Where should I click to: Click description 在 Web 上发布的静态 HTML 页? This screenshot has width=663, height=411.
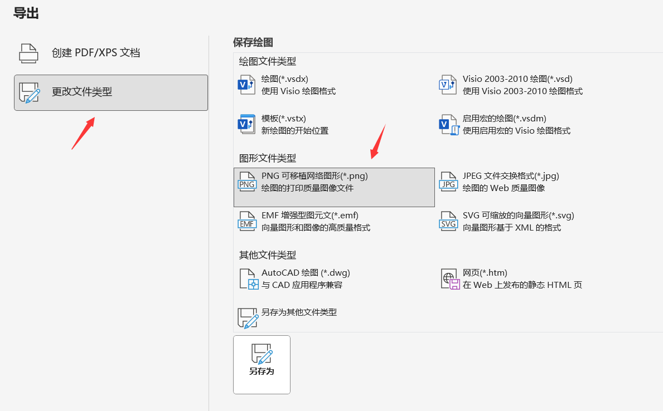click(x=522, y=285)
